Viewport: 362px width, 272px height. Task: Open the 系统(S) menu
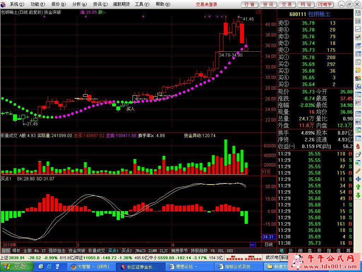coord(17,4)
